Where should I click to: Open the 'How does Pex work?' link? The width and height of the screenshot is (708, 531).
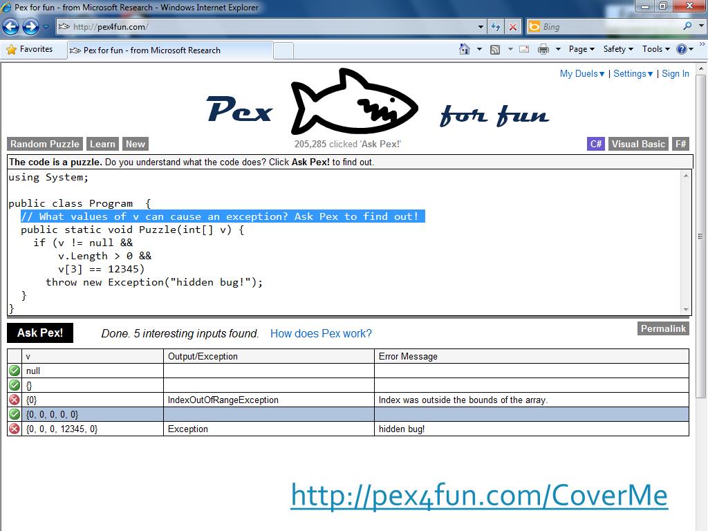[321, 334]
